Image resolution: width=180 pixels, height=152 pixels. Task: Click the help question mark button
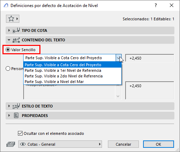tap(156, 5)
